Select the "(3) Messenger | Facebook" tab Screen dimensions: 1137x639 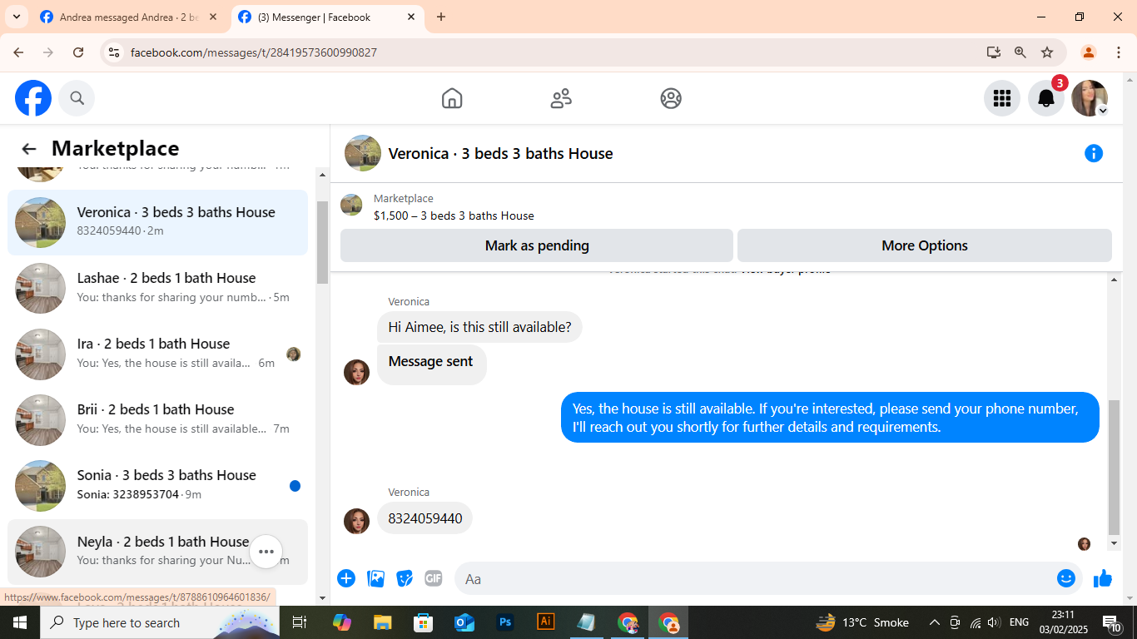tap(326, 17)
